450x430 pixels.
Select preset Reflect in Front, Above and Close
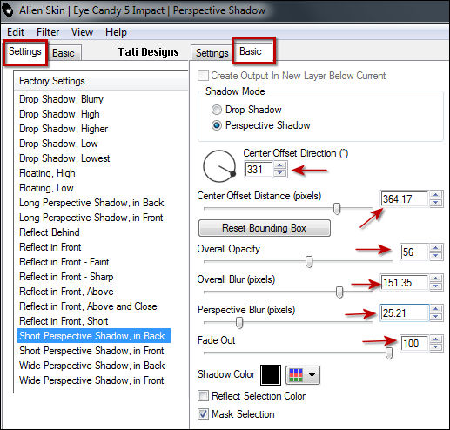[x=88, y=306]
